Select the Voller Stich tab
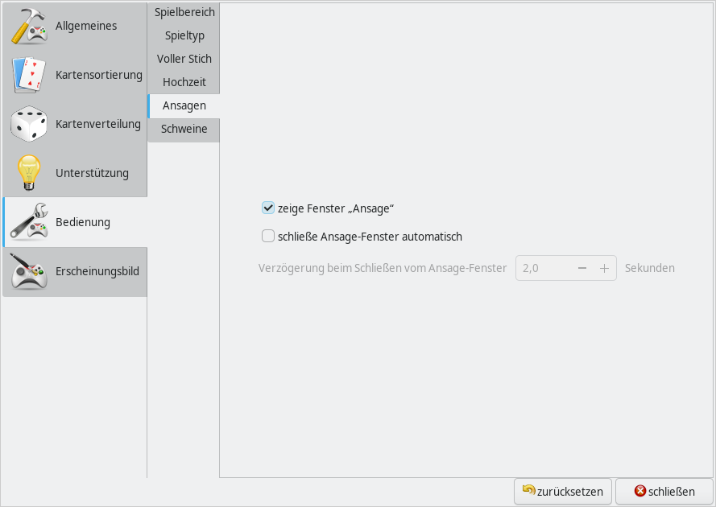 pyautogui.click(x=184, y=59)
